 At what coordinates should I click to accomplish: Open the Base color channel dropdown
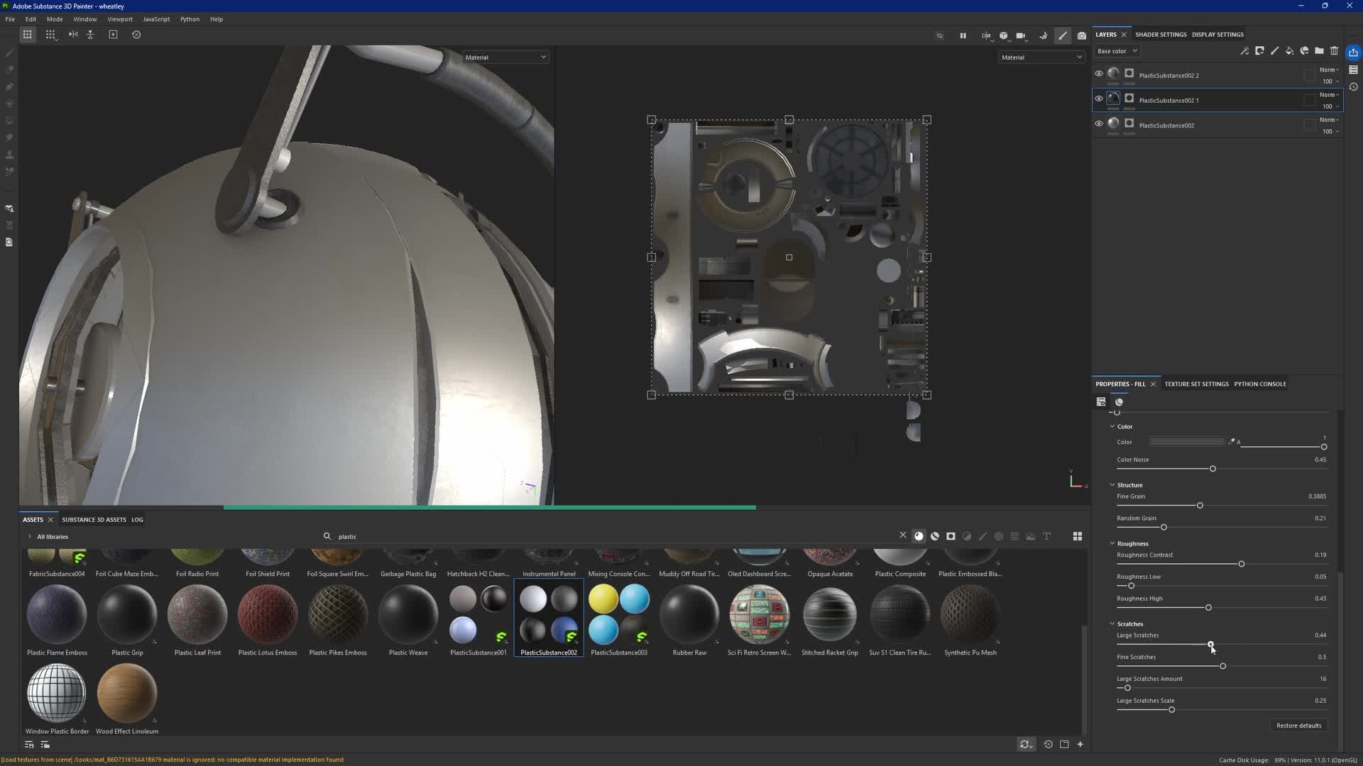(x=1116, y=50)
